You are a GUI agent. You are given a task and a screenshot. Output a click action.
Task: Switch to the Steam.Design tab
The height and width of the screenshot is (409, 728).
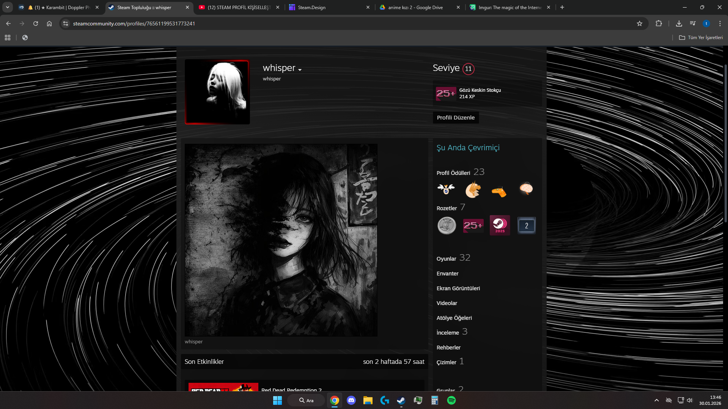(329, 7)
